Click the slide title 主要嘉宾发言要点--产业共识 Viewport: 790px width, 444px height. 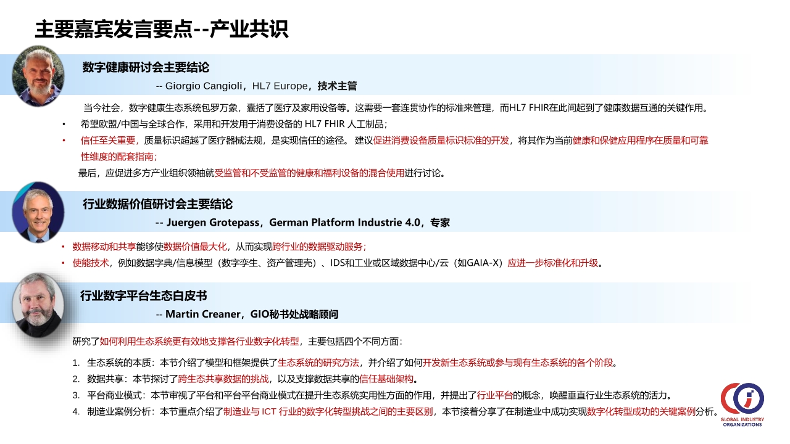[x=162, y=28]
